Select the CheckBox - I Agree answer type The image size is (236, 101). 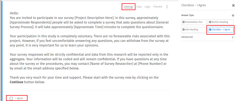coord(221,30)
